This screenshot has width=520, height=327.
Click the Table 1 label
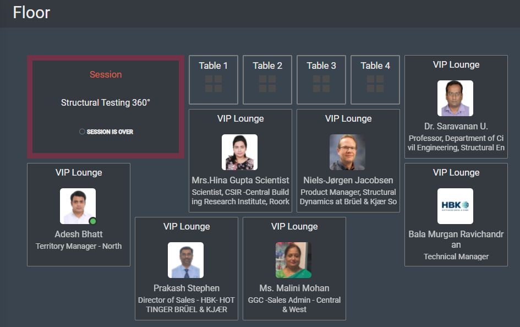pyautogui.click(x=214, y=66)
